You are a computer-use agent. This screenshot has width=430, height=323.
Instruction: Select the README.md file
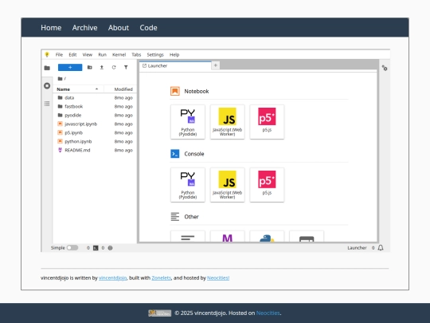(95, 150)
